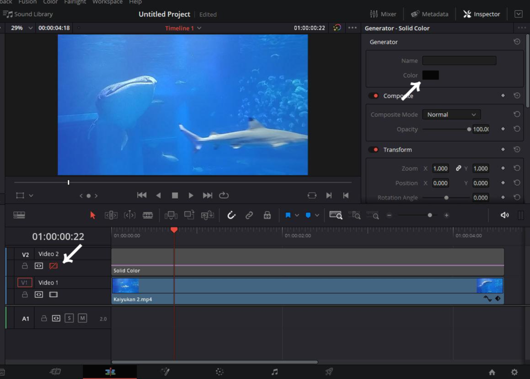The height and width of the screenshot is (379, 530).
Task: Open the Help menu
Action: (x=135, y=2)
